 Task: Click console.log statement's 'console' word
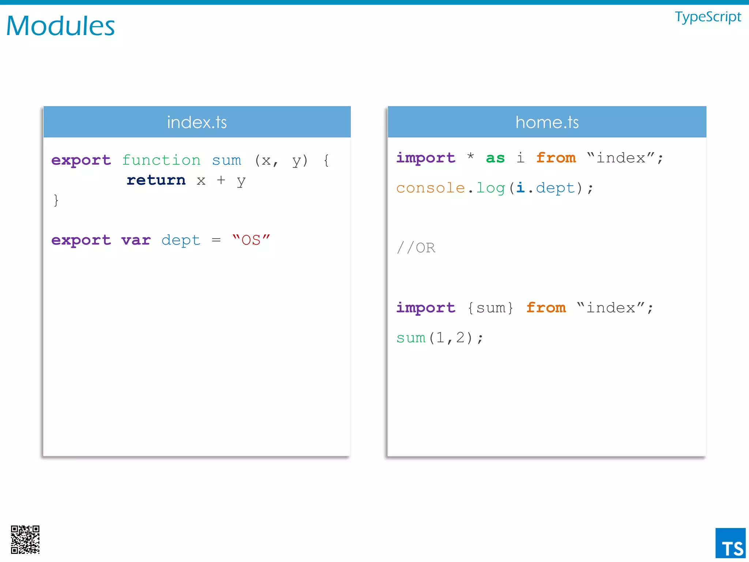[x=430, y=188]
